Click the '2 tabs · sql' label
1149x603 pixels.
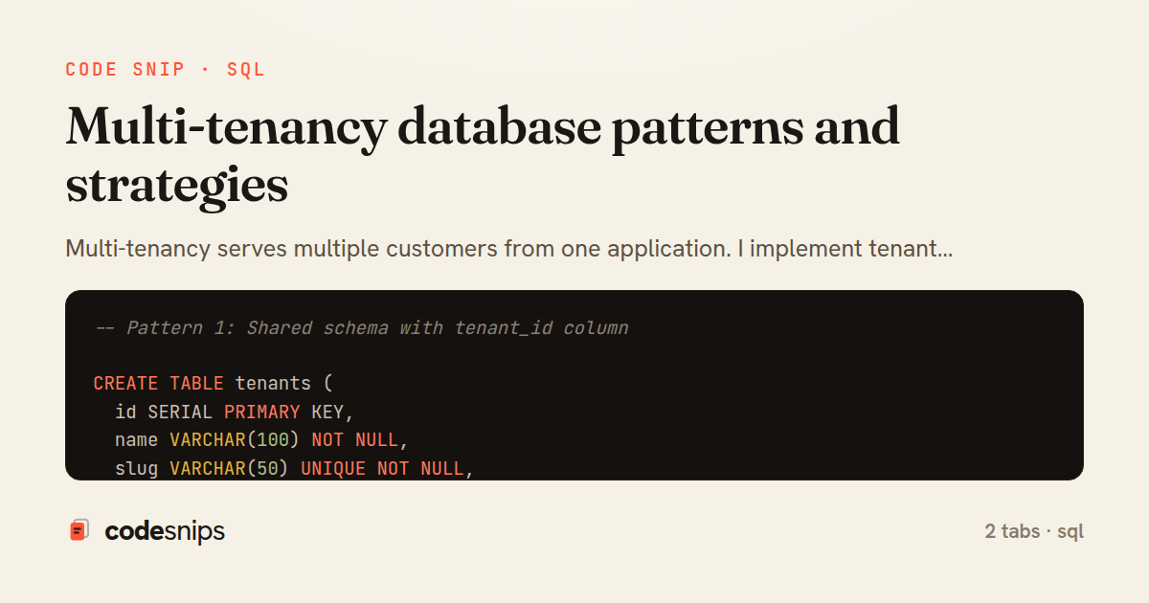1034,531
